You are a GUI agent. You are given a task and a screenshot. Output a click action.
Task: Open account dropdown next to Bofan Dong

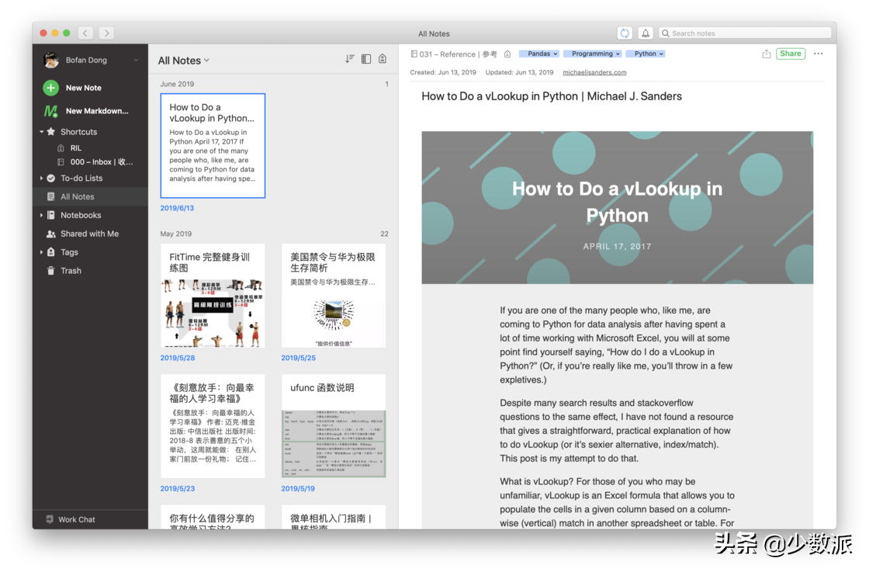pyautogui.click(x=136, y=60)
